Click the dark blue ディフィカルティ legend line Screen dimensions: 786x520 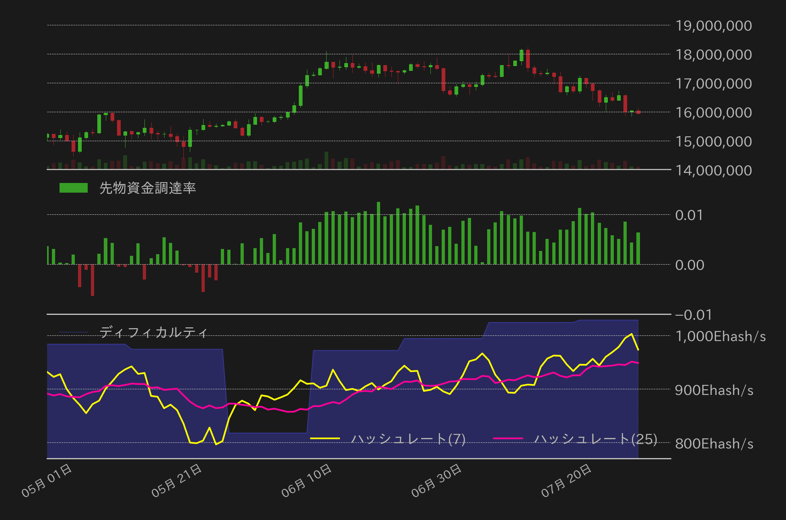point(73,332)
